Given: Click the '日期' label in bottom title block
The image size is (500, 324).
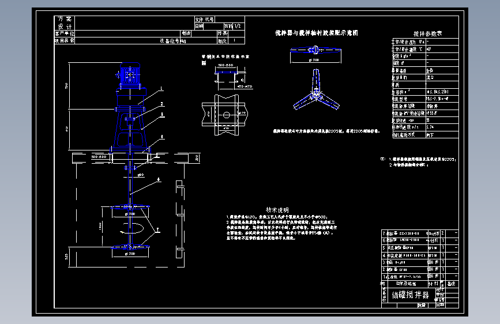Looking at the screenshot, I should [441, 305].
